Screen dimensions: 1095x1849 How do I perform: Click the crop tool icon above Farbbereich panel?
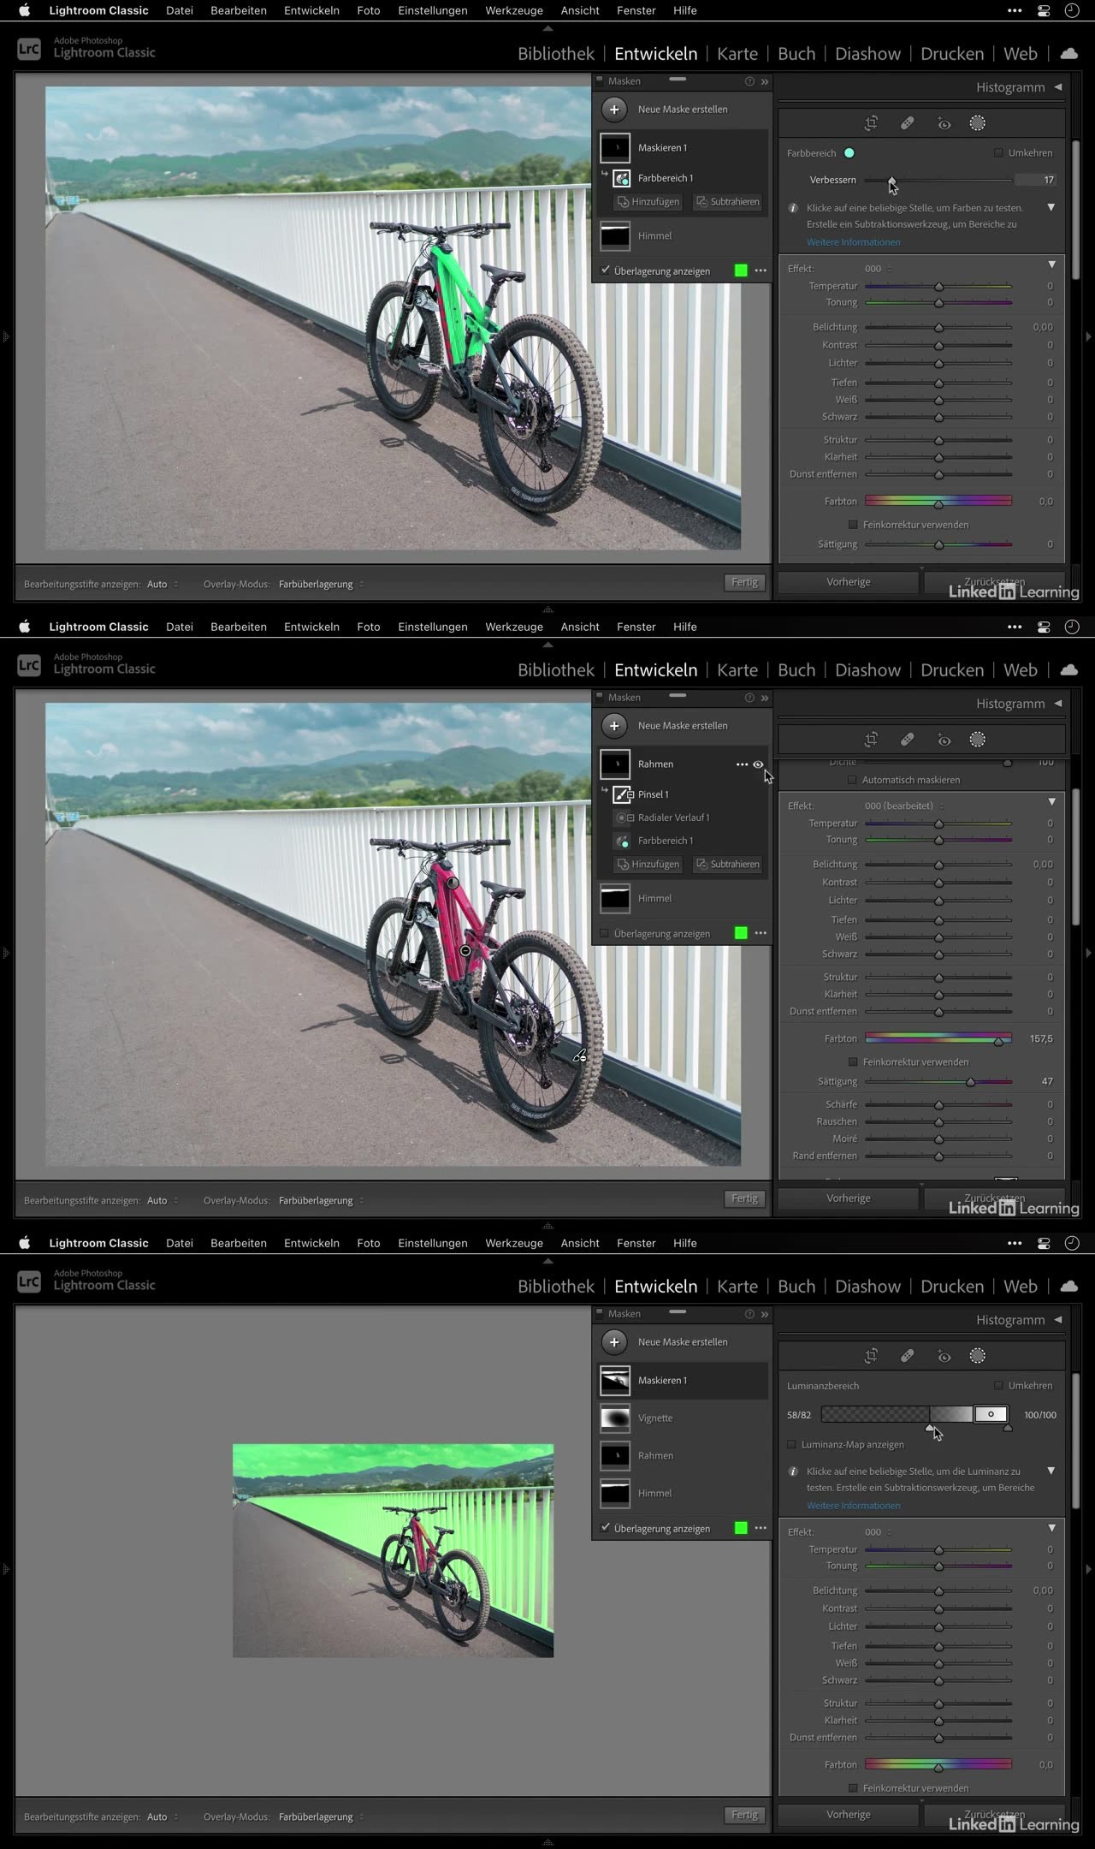[x=871, y=123]
